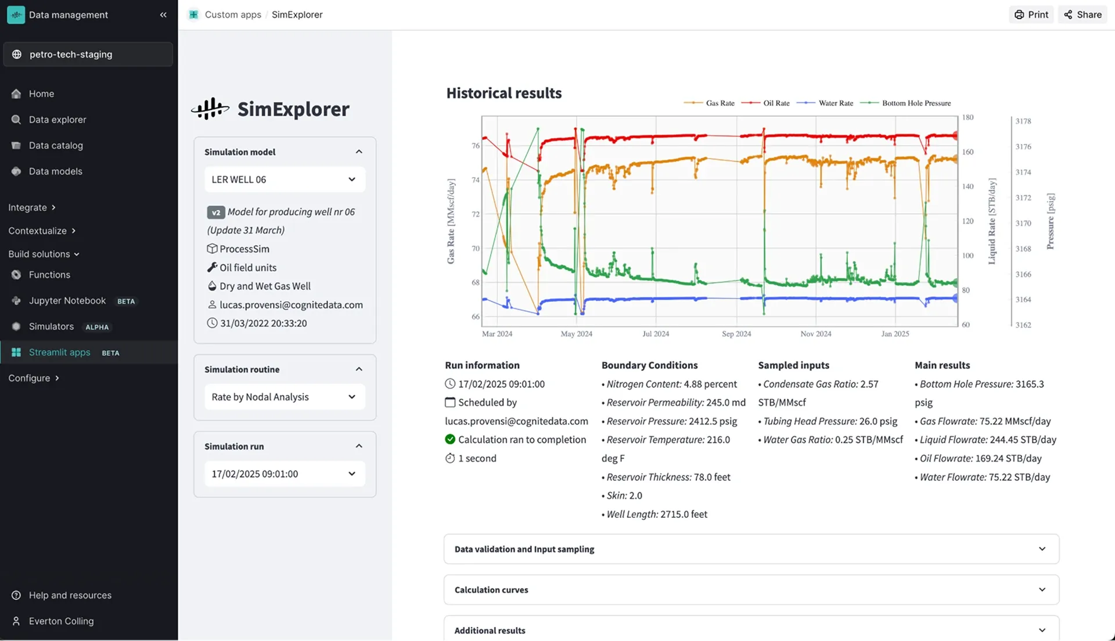Collapse the sidebar with the double chevron
1115x641 pixels.
[x=163, y=15]
